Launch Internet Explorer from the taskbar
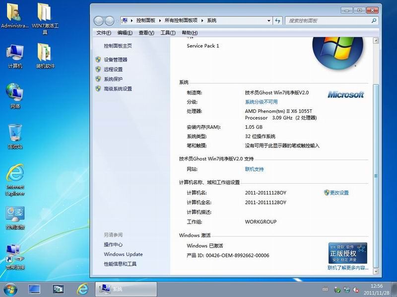Screen dimensions: 397x297 click(x=82, y=290)
